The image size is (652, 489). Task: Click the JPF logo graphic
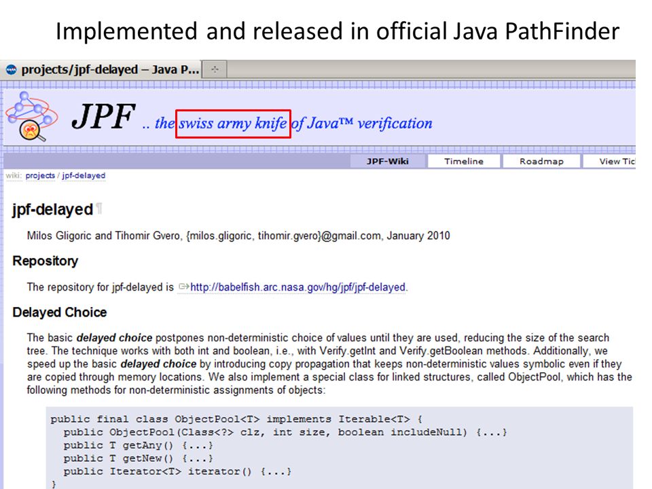click(x=32, y=116)
